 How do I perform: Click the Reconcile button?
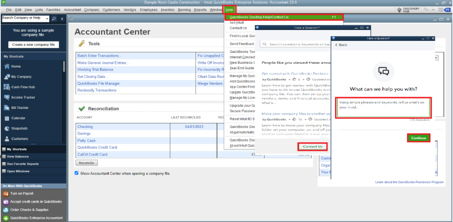tap(87, 163)
